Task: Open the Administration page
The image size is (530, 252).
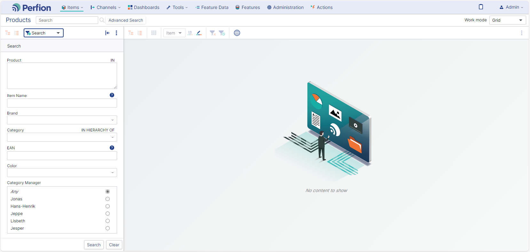Action: [285, 7]
